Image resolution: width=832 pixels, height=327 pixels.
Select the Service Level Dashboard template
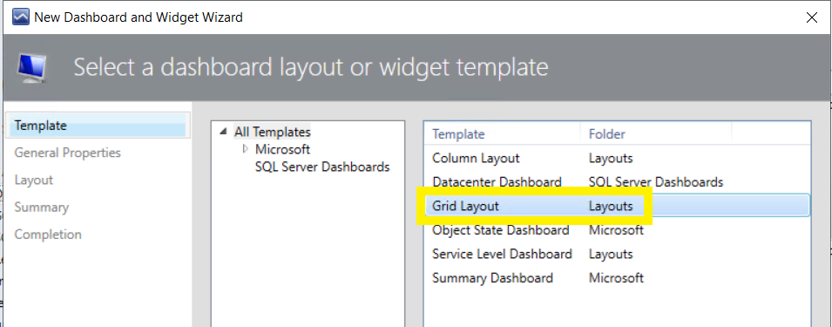pyautogui.click(x=617, y=254)
